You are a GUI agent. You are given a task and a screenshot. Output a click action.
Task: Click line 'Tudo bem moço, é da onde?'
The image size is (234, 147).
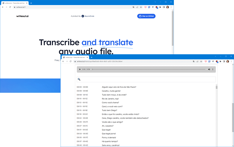tap(114, 95)
